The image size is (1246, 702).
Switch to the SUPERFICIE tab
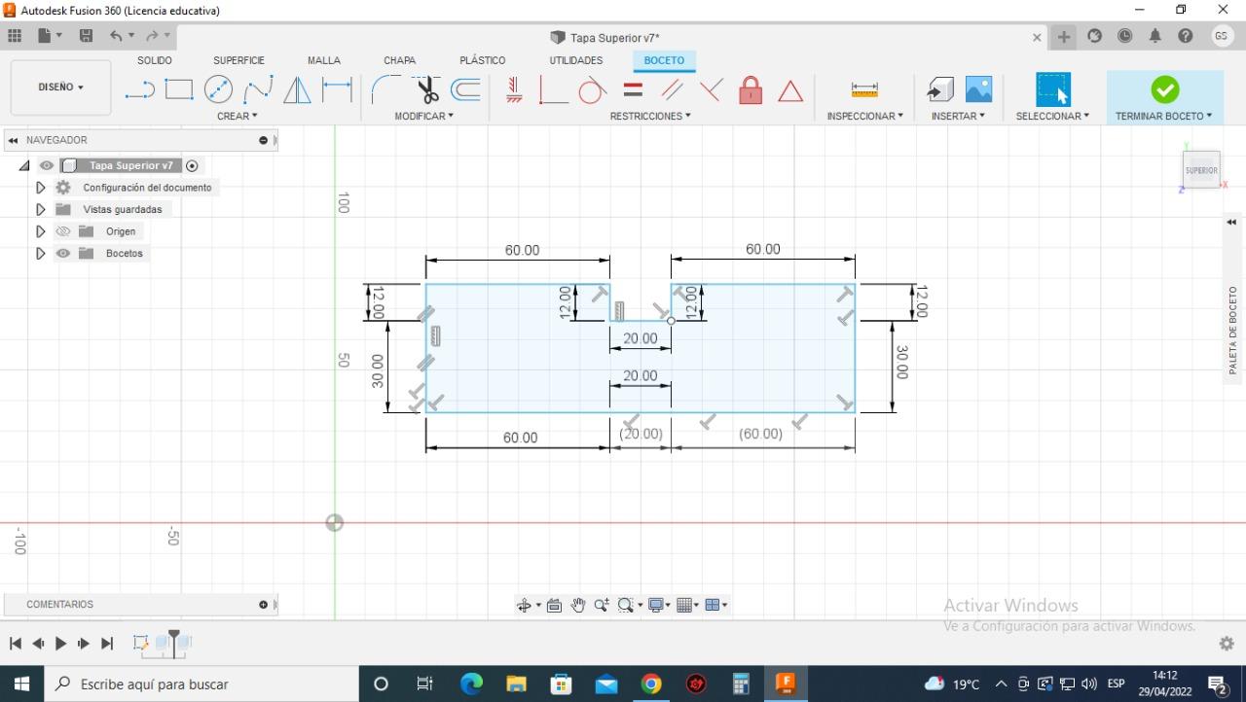(x=238, y=60)
